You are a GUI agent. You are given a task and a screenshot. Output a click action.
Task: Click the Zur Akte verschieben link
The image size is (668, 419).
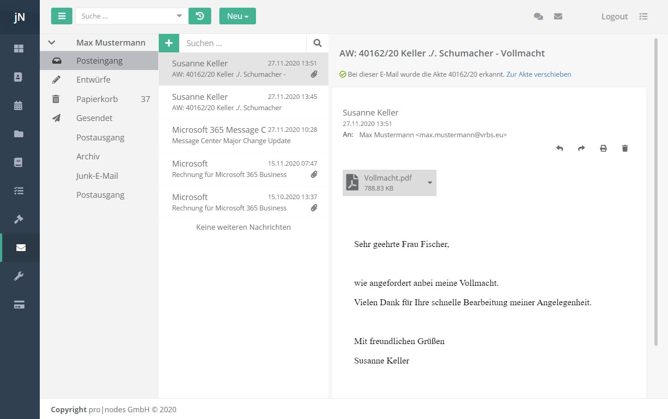tap(538, 74)
